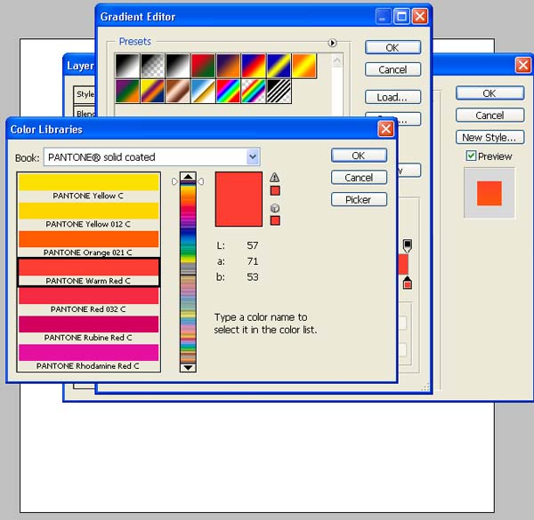This screenshot has width=534, height=520.
Task: Select PANTONE Red 032 C swatch
Action: pos(88,300)
